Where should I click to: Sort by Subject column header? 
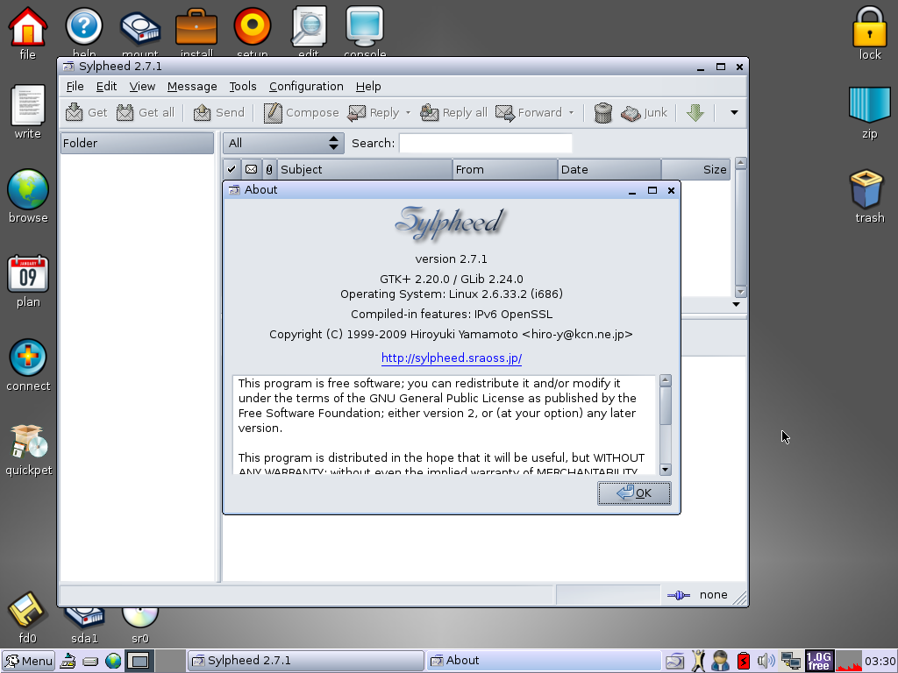tap(365, 169)
